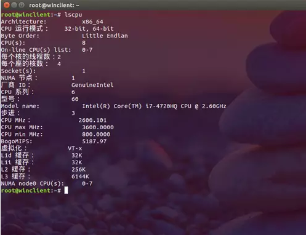This screenshot has height=235, width=306.
Task: Select the '2600.101' CPU MHz value
Action: (92, 121)
